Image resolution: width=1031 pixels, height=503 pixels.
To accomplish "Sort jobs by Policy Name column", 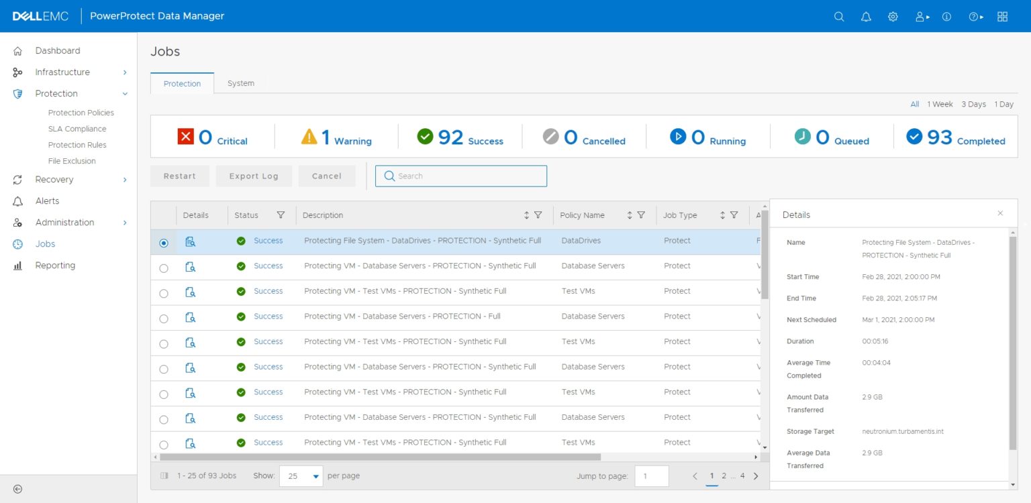I will pos(630,215).
